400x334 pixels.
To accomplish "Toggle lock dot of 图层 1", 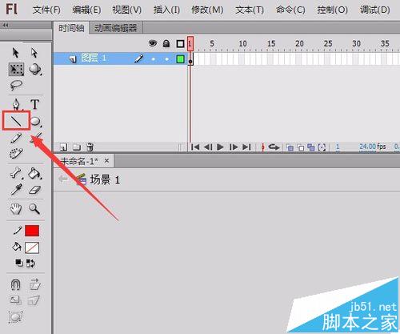I will (x=167, y=58).
